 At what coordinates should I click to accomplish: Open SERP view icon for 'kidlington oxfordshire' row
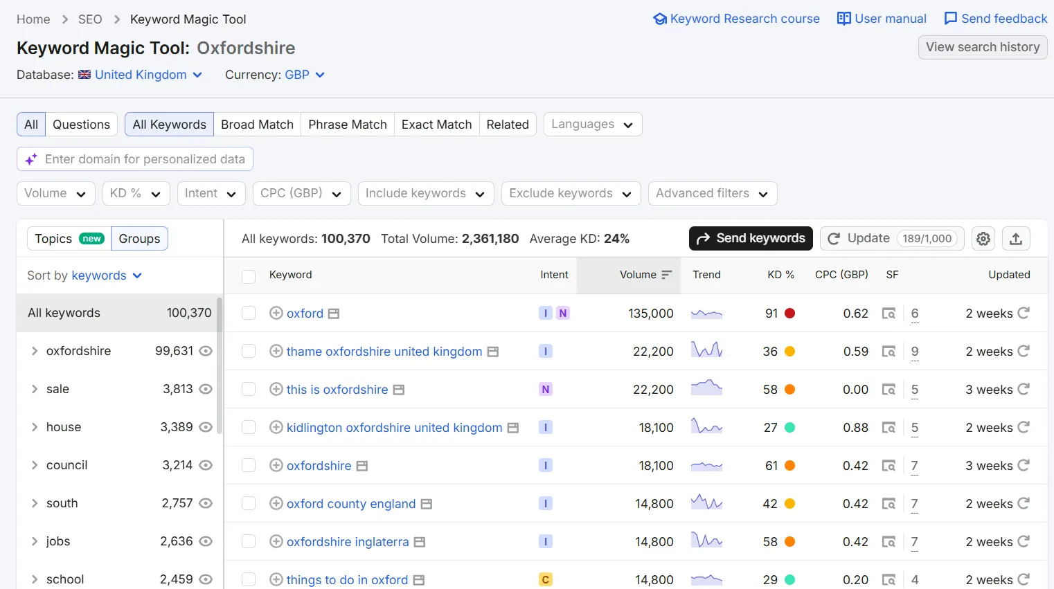(888, 428)
